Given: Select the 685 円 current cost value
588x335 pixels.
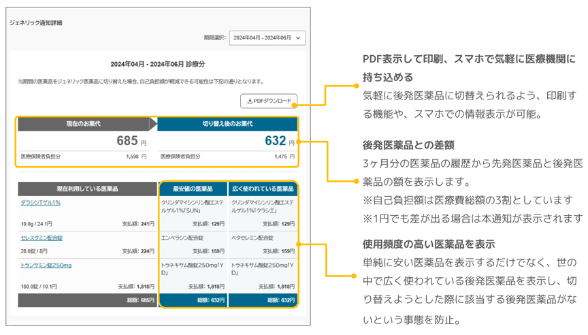Looking at the screenshot, I should (x=131, y=141).
